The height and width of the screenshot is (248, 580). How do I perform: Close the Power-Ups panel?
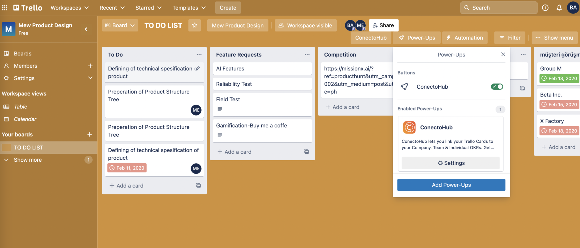point(503,54)
